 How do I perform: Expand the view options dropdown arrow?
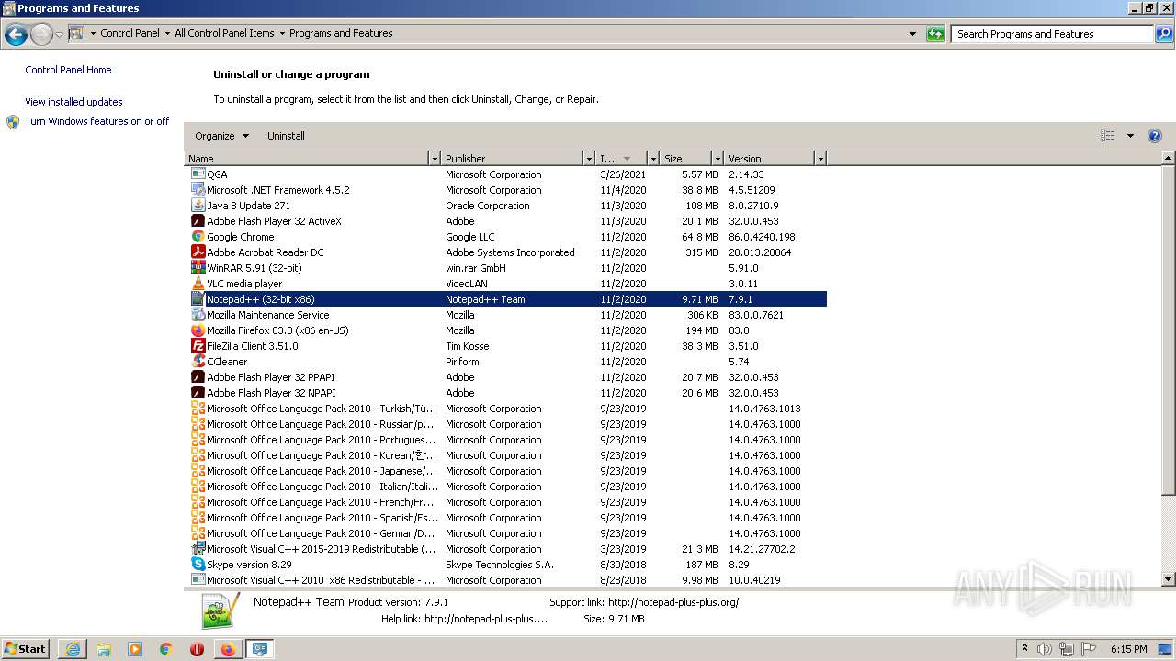coord(1130,136)
